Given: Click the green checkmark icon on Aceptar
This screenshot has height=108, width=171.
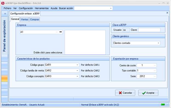Looking at the screenshot, I should point(144,93).
